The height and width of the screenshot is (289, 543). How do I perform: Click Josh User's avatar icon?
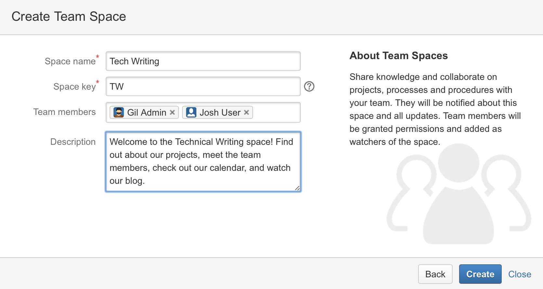[191, 112]
